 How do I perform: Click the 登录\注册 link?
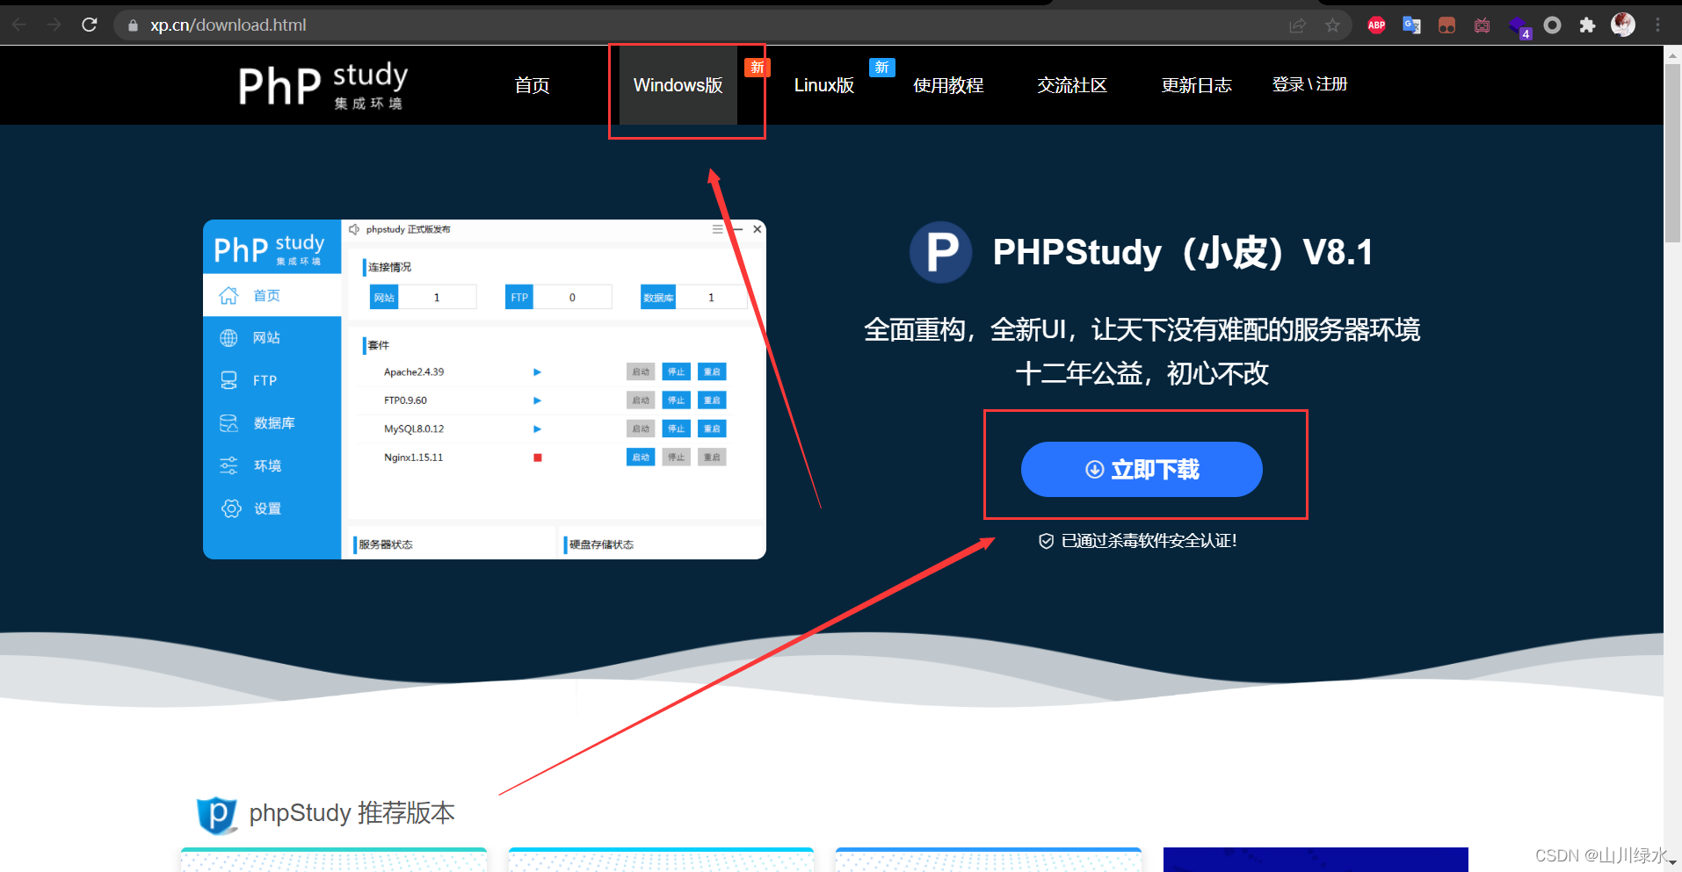(x=1309, y=84)
